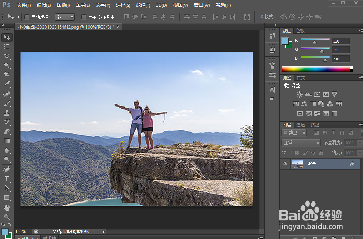
Task: Open the Fill dropdown arrow
Action: (x=360, y=153)
